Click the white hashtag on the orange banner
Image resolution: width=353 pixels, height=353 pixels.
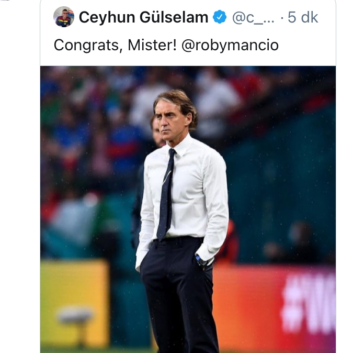[x=309, y=303]
